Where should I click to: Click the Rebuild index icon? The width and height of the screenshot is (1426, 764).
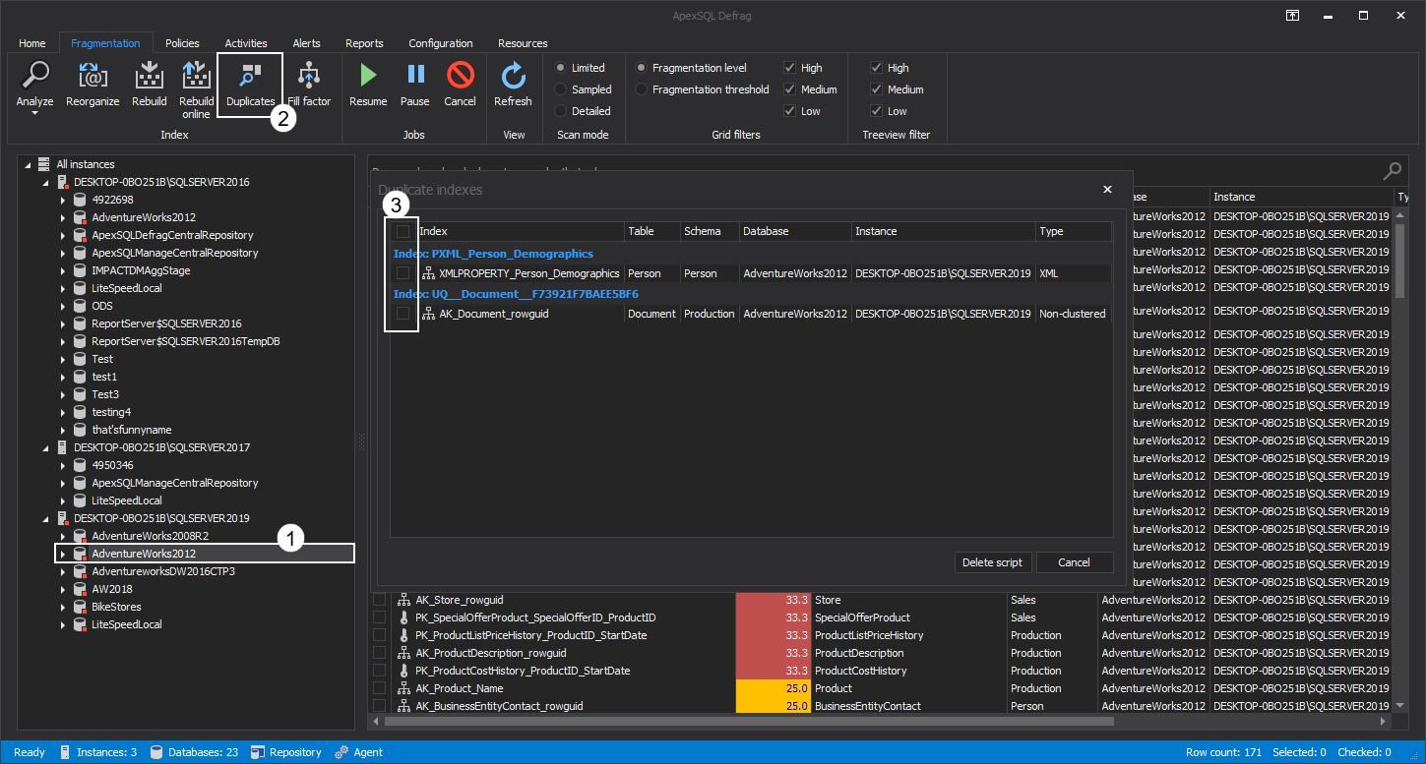tap(150, 76)
